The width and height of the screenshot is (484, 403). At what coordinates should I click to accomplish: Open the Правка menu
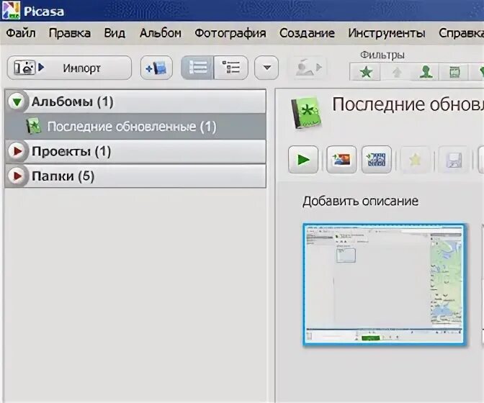70,33
